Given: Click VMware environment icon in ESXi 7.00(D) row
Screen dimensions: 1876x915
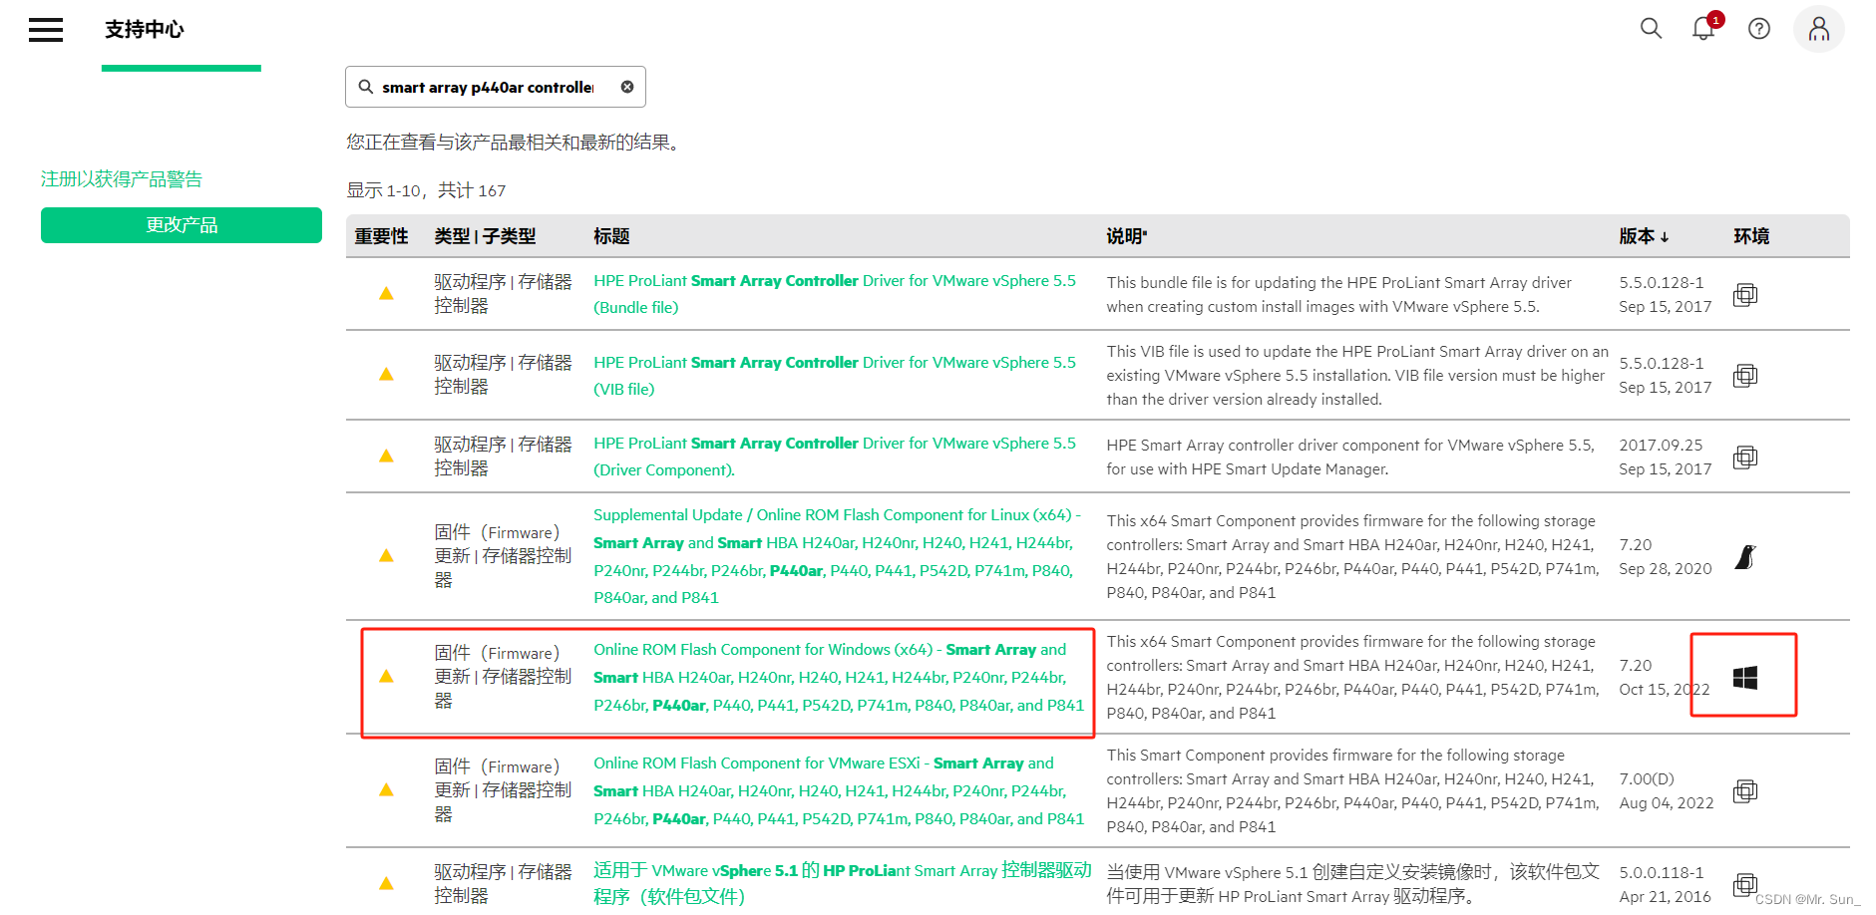Looking at the screenshot, I should tap(1745, 791).
